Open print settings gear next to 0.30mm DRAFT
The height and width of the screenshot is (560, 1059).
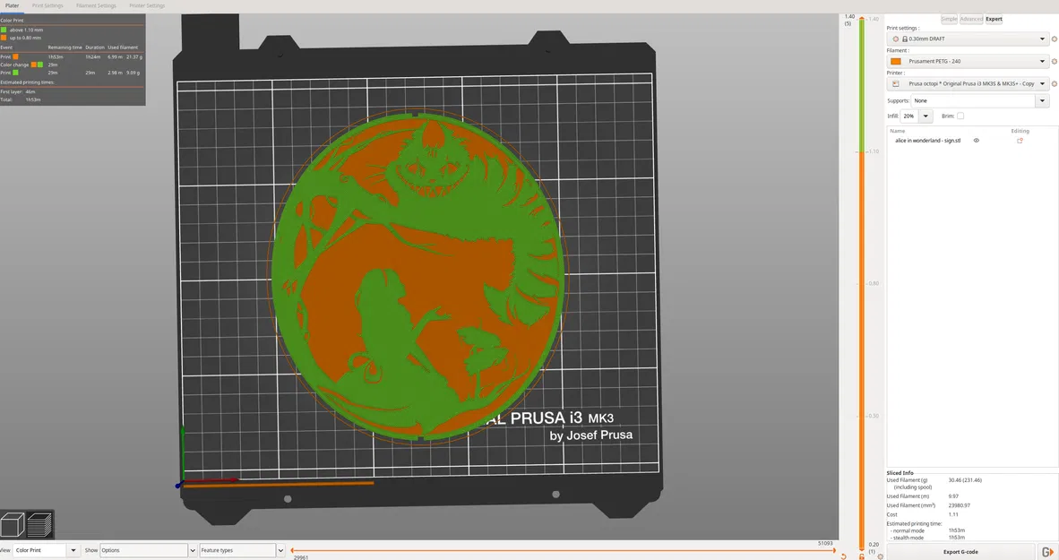coord(1055,39)
